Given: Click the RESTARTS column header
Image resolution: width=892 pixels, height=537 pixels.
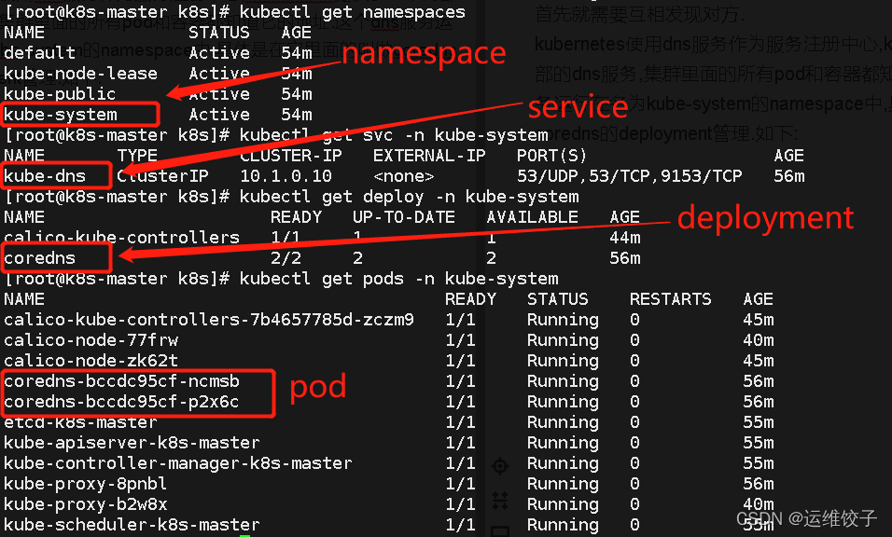Looking at the screenshot, I should click(670, 299).
